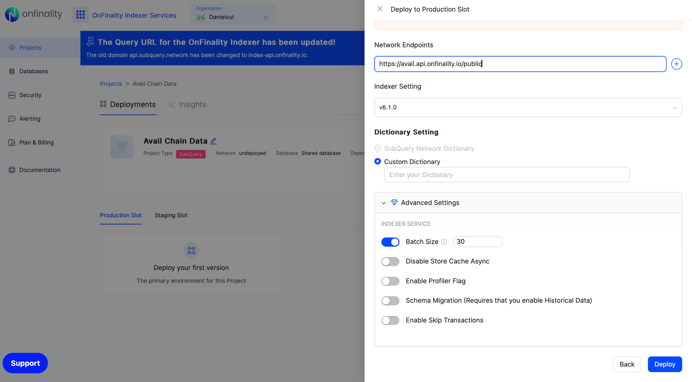Click the Deploy button
This screenshot has width=692, height=382.
[x=664, y=364]
